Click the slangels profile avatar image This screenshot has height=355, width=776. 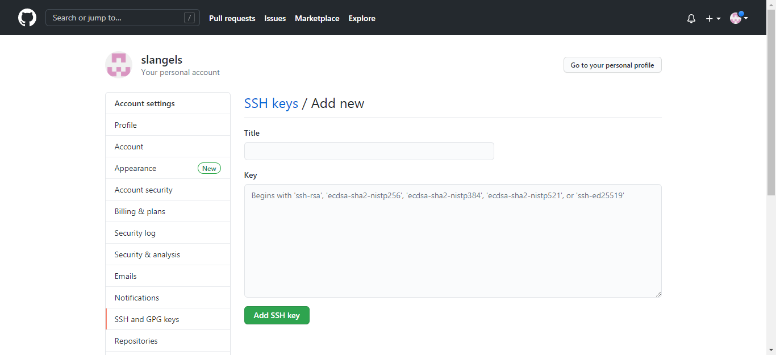point(119,65)
